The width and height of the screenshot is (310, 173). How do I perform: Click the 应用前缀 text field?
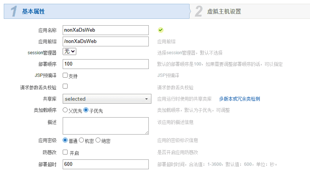106,41
